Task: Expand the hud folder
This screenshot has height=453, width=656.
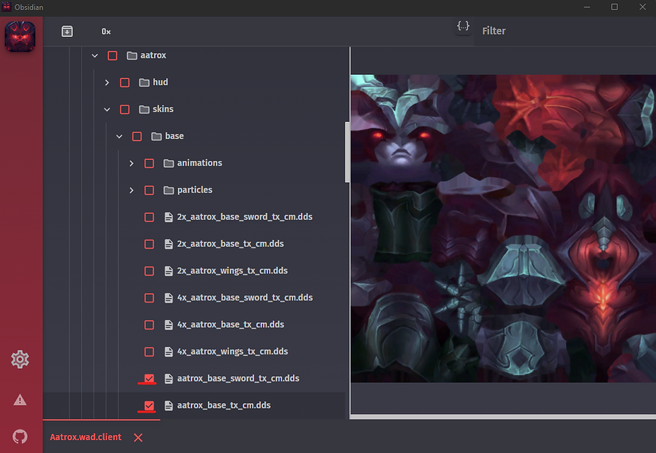Action: point(107,82)
